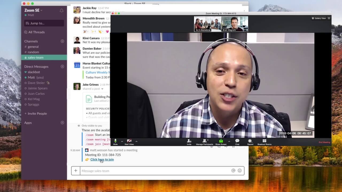This screenshot has height=192, width=342.
Task: Click Damien Baker's avatar
Action: tap(77, 50)
